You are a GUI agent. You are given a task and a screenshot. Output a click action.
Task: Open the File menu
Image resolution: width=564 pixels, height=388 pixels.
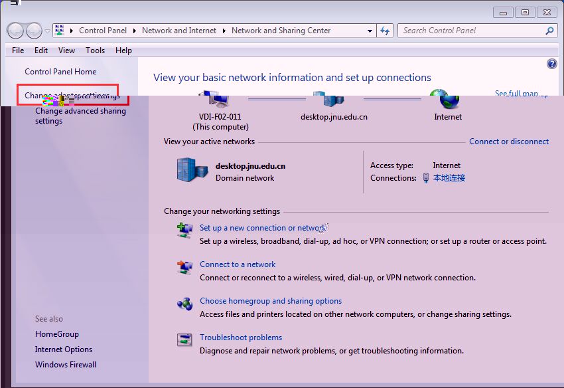(x=18, y=50)
